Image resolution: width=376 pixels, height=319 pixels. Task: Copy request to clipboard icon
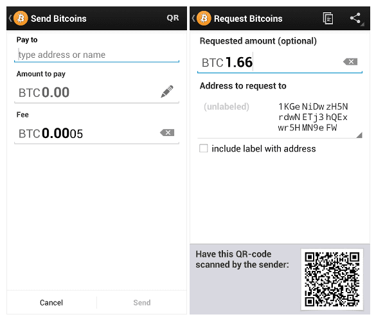coord(328,18)
